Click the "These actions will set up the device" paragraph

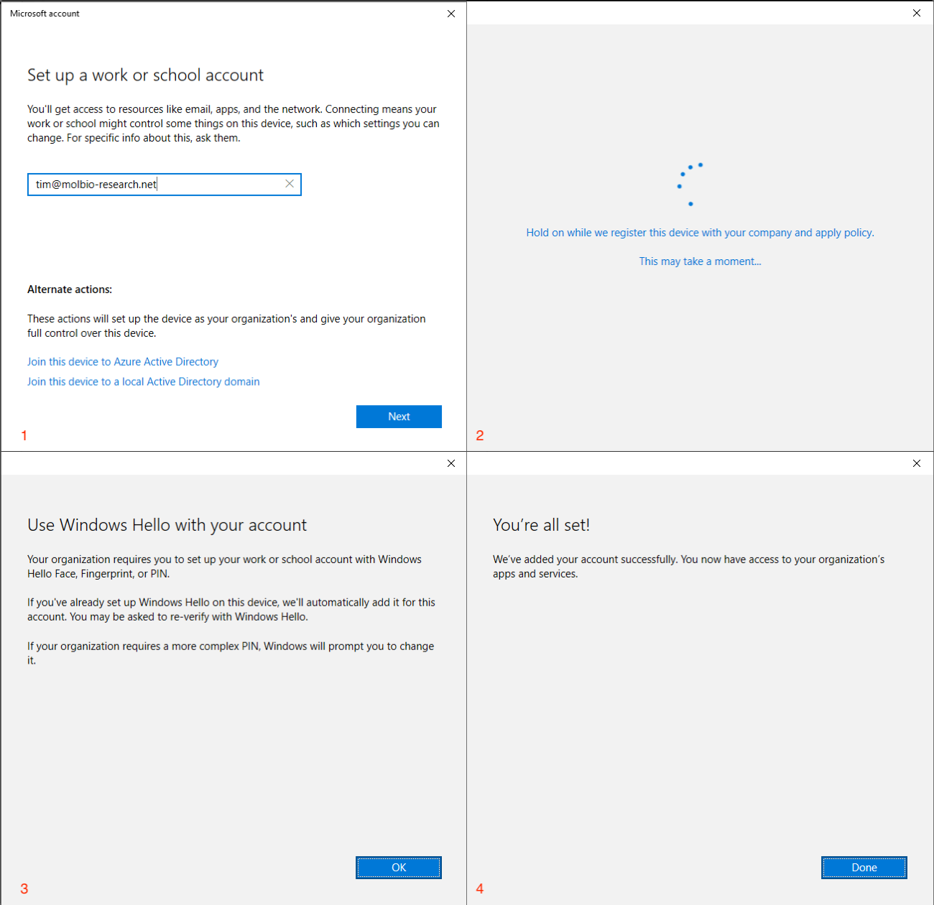(226, 326)
